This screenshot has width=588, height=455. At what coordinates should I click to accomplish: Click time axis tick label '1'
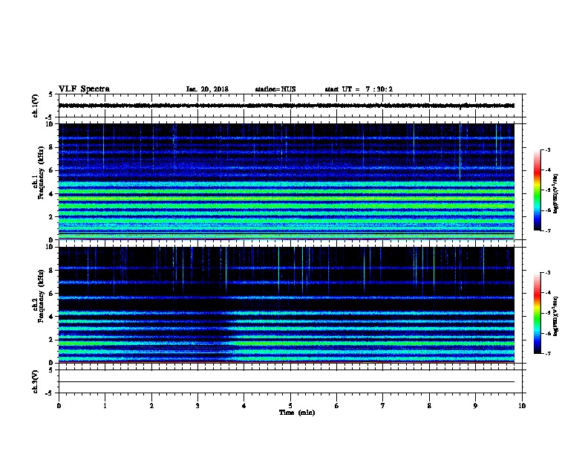[x=105, y=406]
